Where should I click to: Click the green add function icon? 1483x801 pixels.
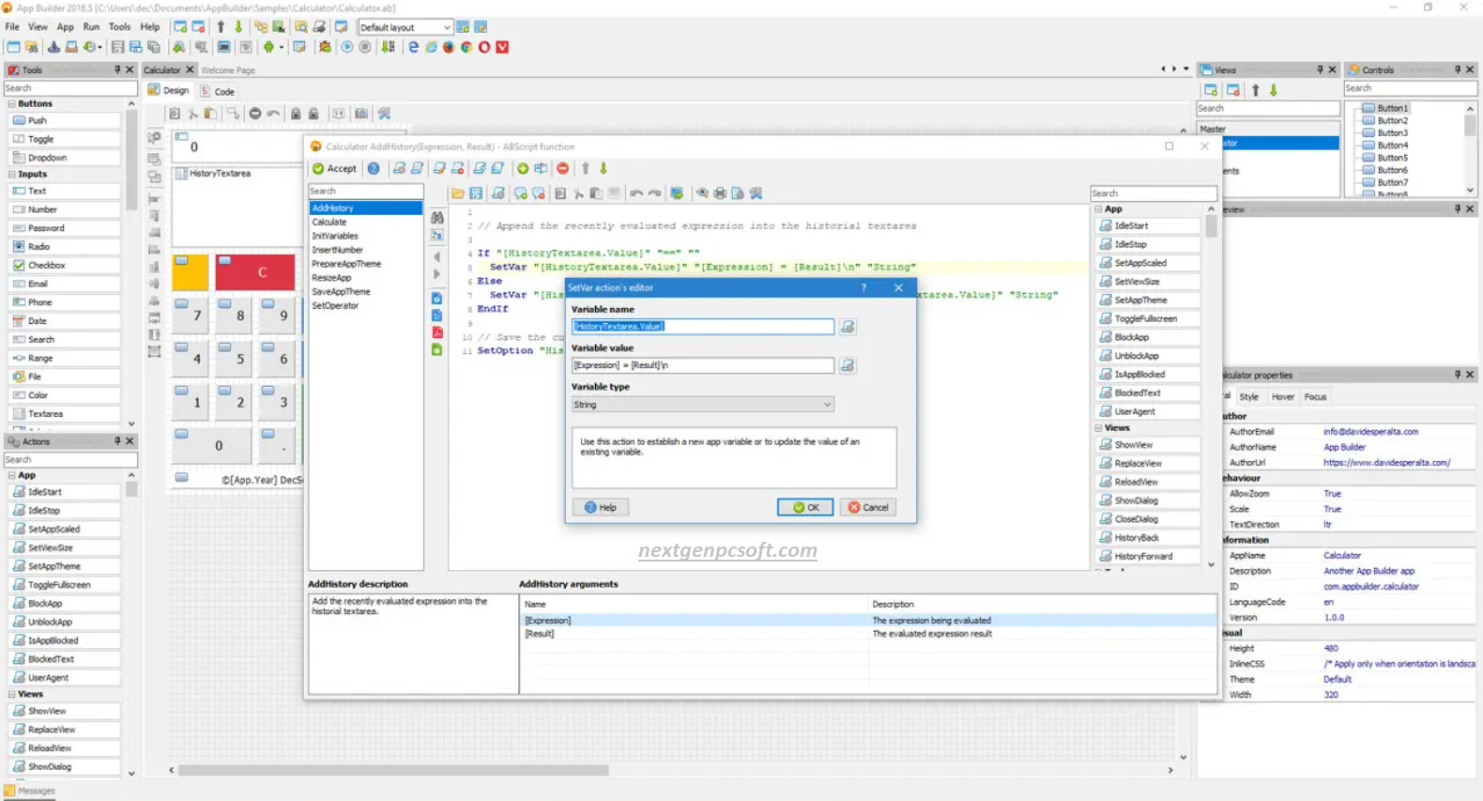point(523,168)
